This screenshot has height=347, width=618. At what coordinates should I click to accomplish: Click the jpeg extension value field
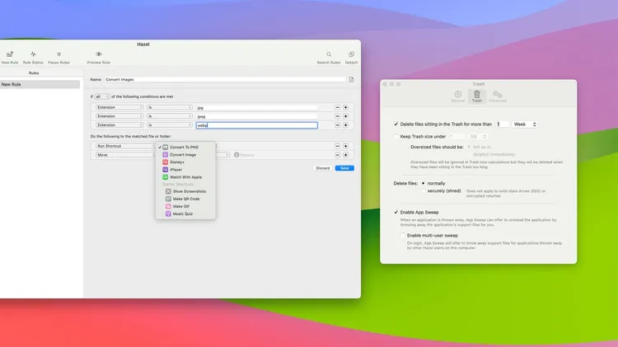tap(256, 116)
